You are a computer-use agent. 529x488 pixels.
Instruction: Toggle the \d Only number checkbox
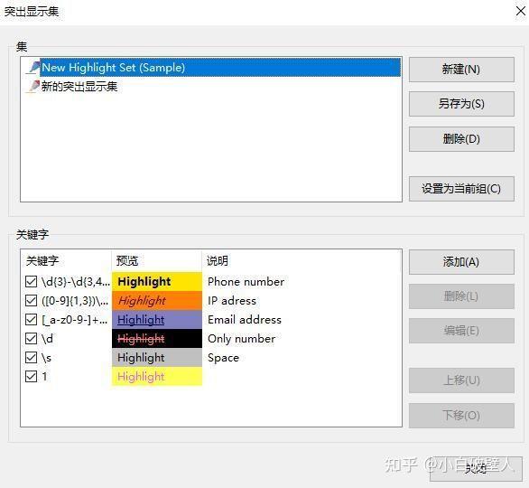coord(31,338)
